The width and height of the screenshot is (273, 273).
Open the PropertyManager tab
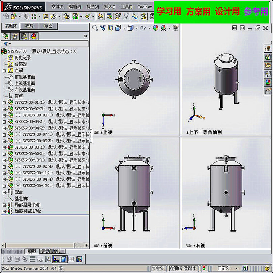15,36
